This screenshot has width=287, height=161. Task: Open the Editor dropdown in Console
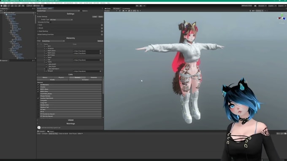tap(80, 134)
